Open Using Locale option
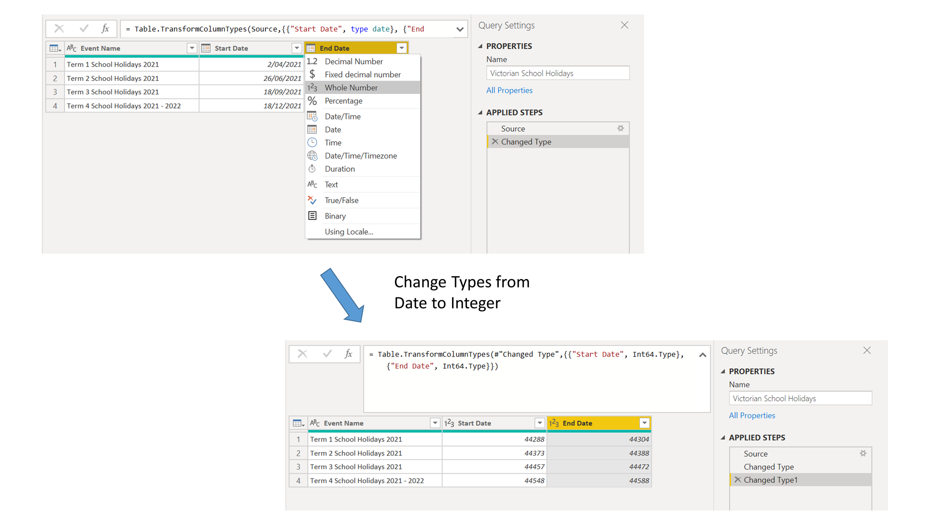 (363, 232)
